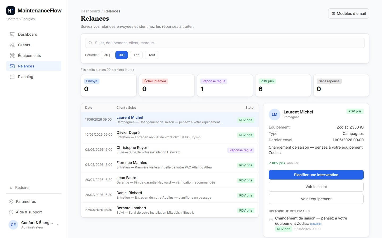Open Modèles d'email button
Screen dimensions: 382x238
tap(349, 13)
